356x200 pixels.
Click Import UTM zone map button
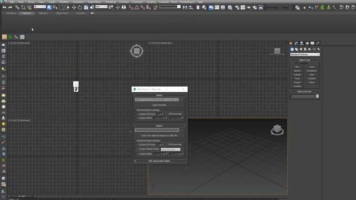pyautogui.click(x=175, y=114)
